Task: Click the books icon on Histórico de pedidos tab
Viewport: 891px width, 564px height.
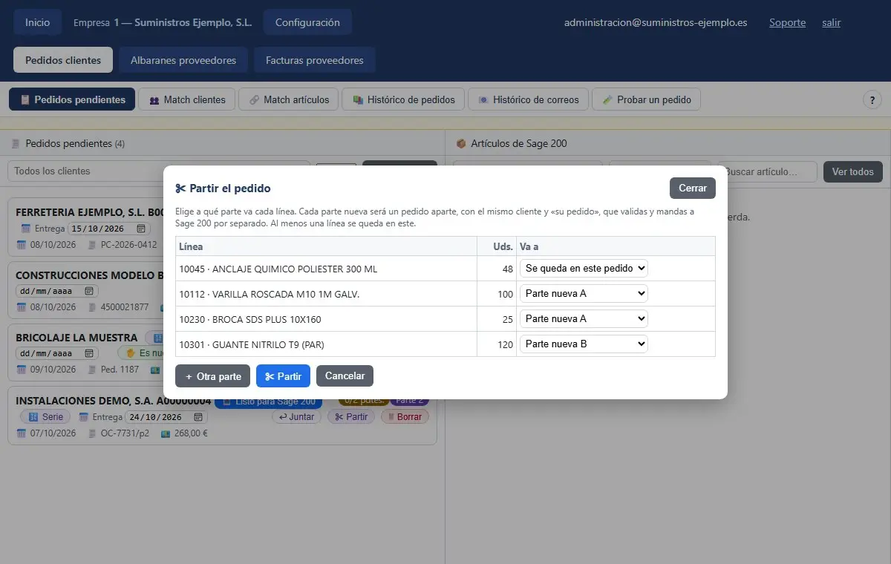Action: coord(358,100)
